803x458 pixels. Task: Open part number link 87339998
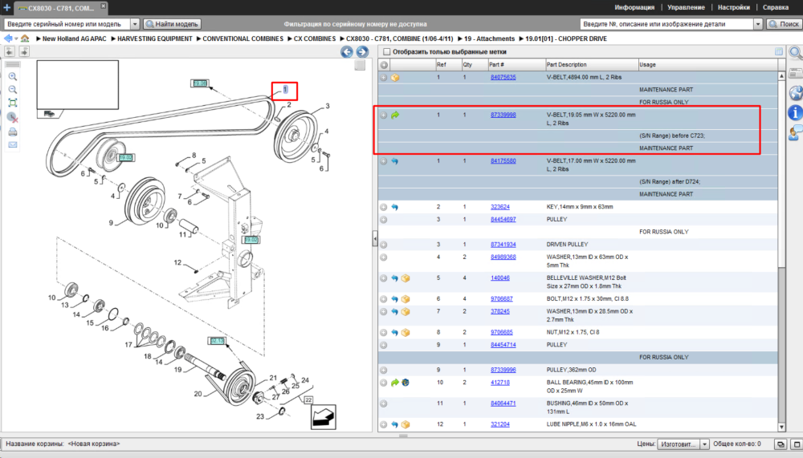click(503, 115)
